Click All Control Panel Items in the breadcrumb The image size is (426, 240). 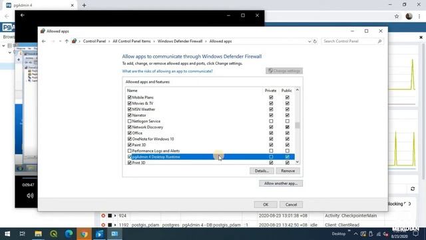(x=132, y=41)
